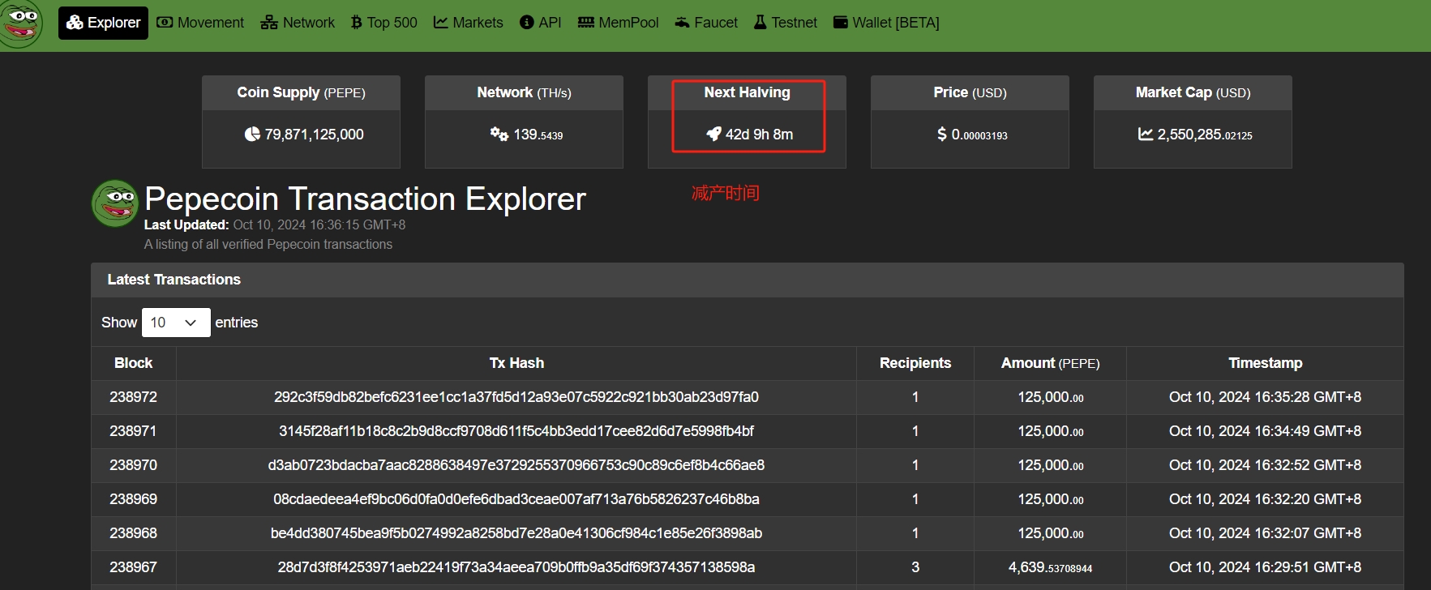
Task: Click the Market Cap value 2,550,285
Action: click(1205, 135)
